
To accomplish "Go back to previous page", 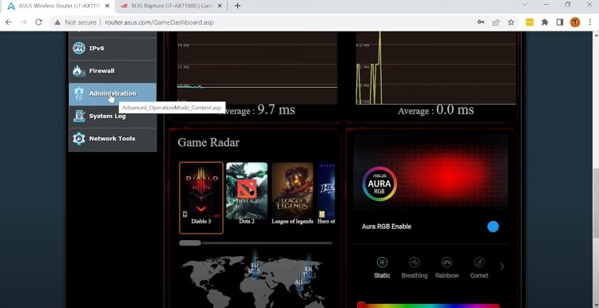I will tap(9, 22).
